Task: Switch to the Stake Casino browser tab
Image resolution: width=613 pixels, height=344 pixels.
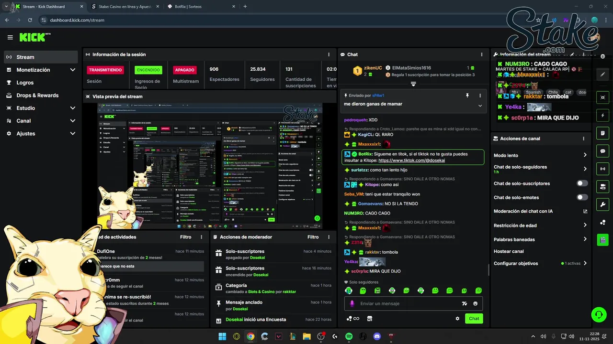Action: tap(125, 7)
